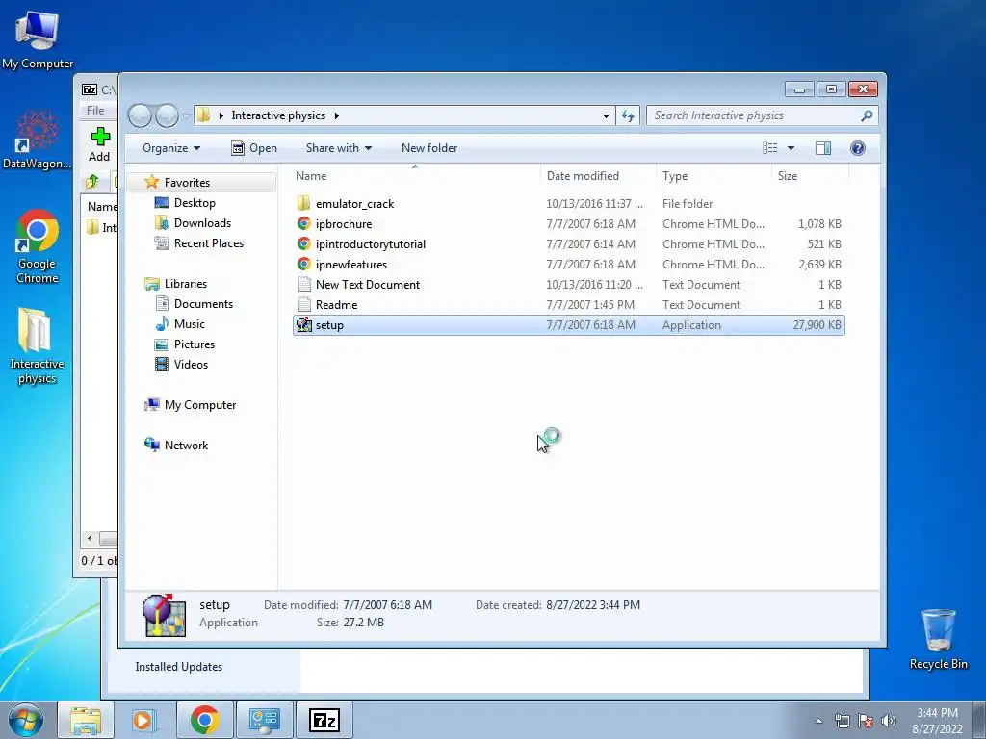
Task: Click the taskbar clock showing 3:44 PM
Action: [937, 720]
